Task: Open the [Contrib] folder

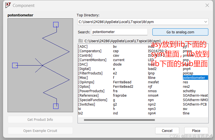Action: point(85,56)
